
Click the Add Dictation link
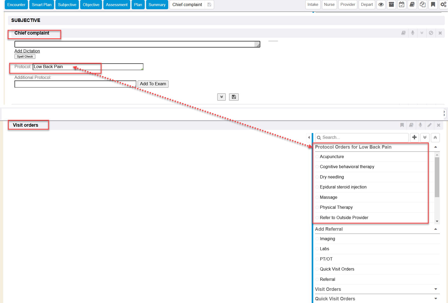[x=27, y=51]
